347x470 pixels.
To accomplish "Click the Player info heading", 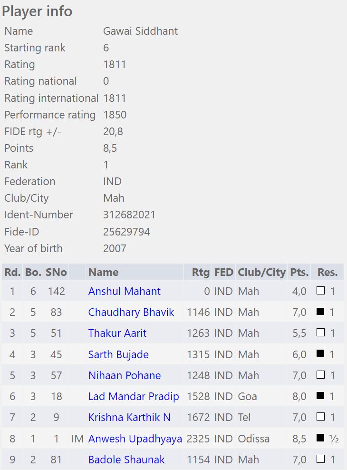I will pos(37,11).
